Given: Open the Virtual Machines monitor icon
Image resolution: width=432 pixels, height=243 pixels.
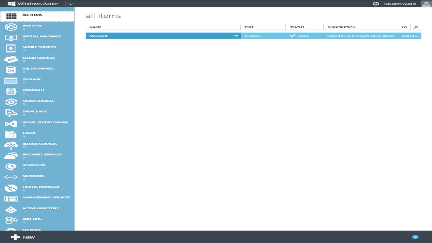Looking at the screenshot, I should point(11,38).
